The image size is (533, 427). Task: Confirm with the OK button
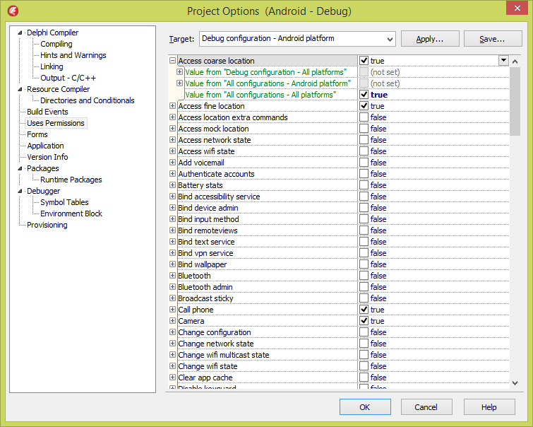[365, 407]
